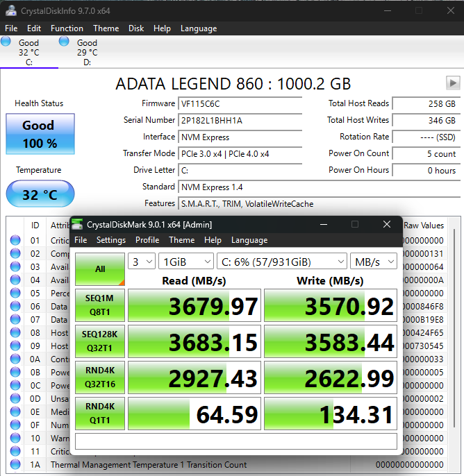Click the Power On Count value 5 count
Image resolution: width=464 pixels, height=476 pixels.
coord(426,154)
